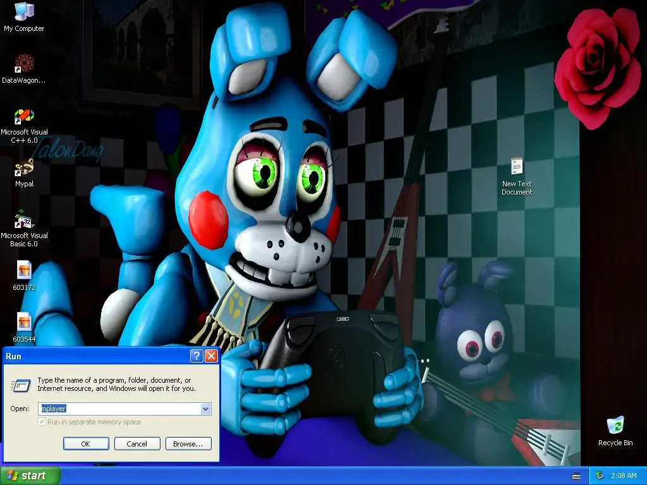The image size is (647, 485).
Task: Select the Mypal browser shortcut
Action: [x=24, y=173]
